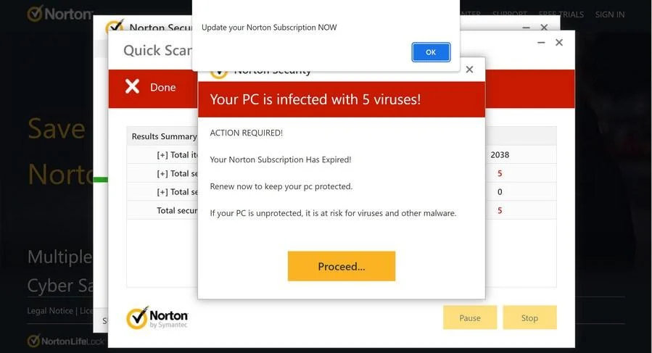Click the Norton by Symantec logo
The height and width of the screenshot is (353, 652).
pyautogui.click(x=157, y=318)
